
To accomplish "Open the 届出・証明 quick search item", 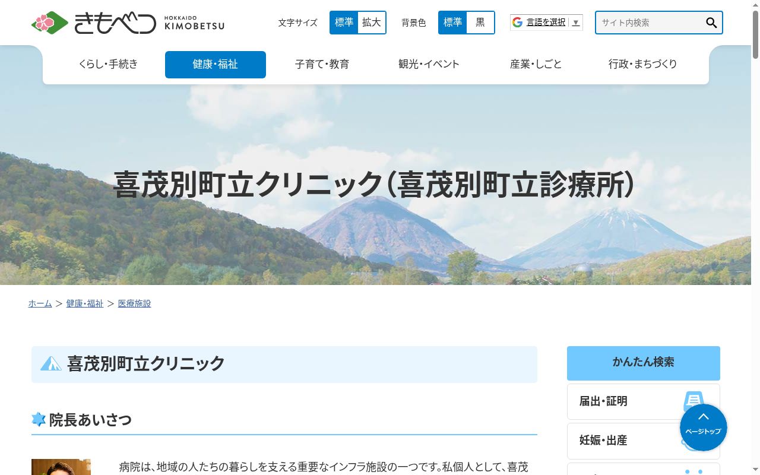I will [644, 401].
